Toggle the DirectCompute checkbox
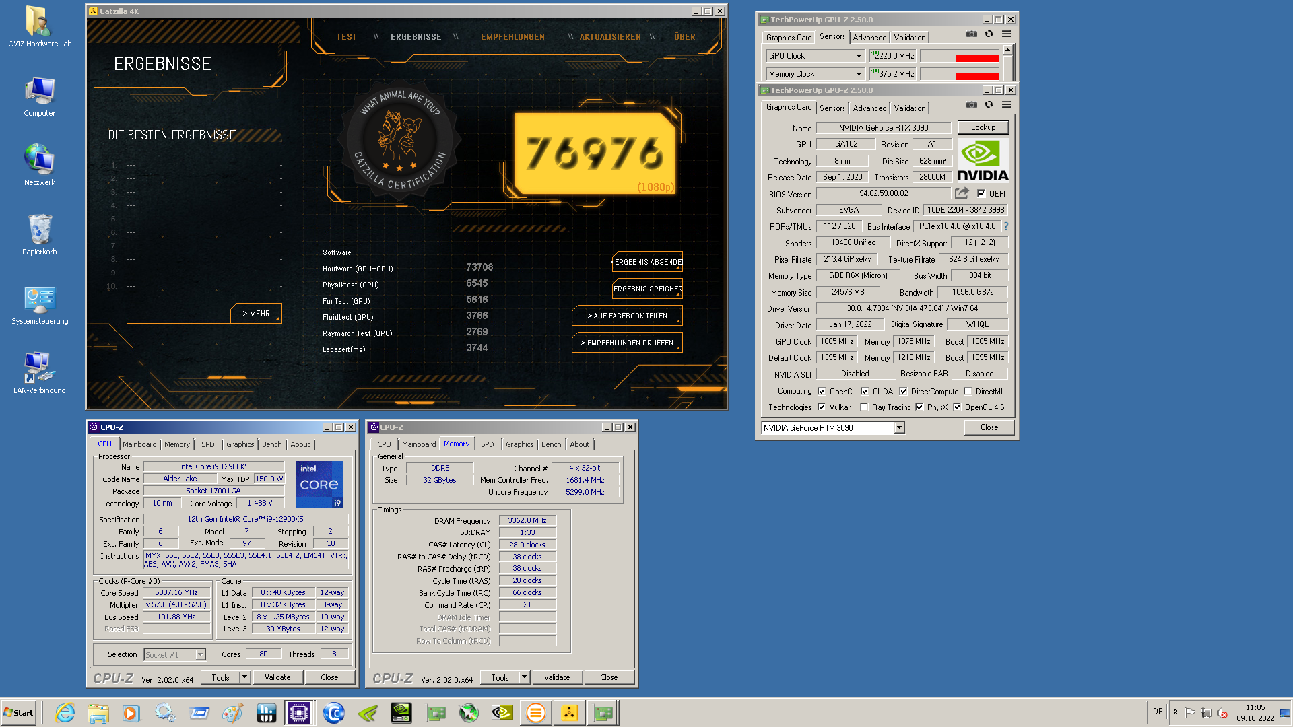The image size is (1293, 727). click(x=903, y=391)
